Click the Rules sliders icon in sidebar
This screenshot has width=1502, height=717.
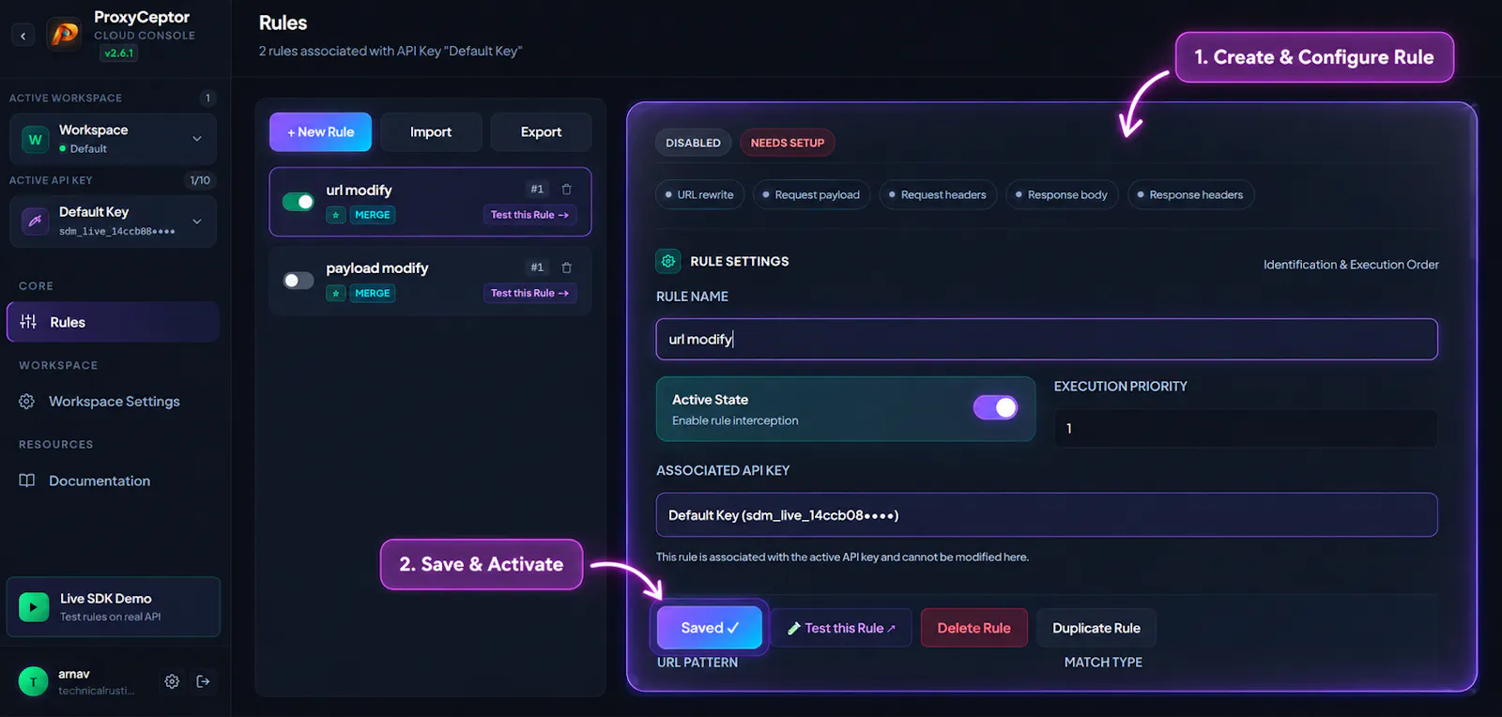pos(28,322)
